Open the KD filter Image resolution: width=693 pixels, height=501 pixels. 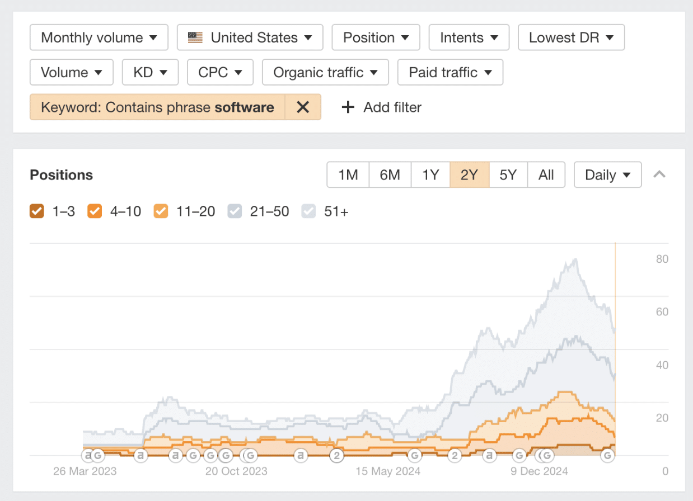click(x=150, y=73)
